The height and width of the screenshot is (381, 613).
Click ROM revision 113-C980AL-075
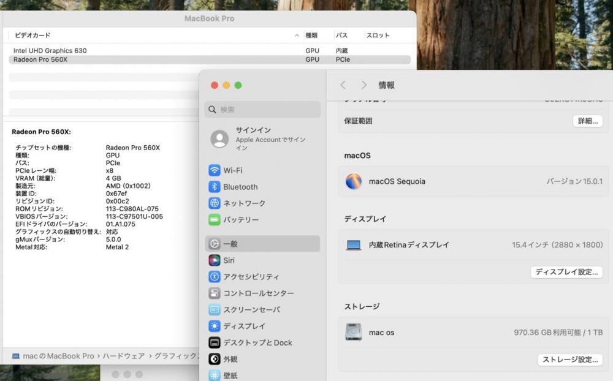click(132, 209)
